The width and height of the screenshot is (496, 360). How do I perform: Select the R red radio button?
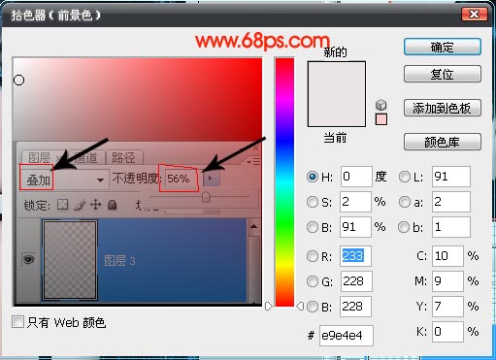pyautogui.click(x=313, y=256)
